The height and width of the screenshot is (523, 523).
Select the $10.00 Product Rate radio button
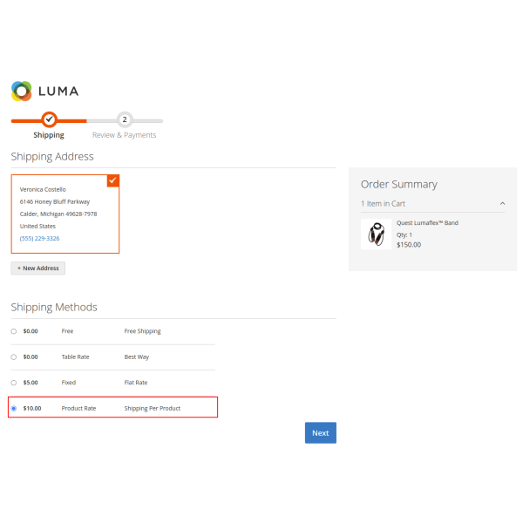coord(13,408)
